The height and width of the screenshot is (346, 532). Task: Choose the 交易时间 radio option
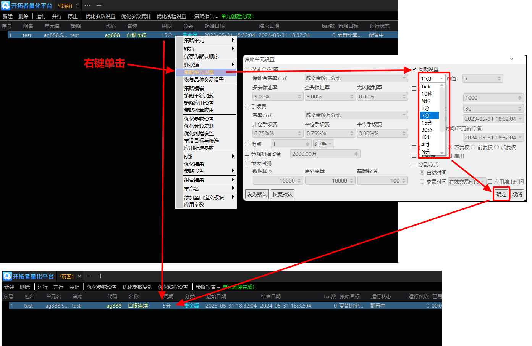click(422, 182)
